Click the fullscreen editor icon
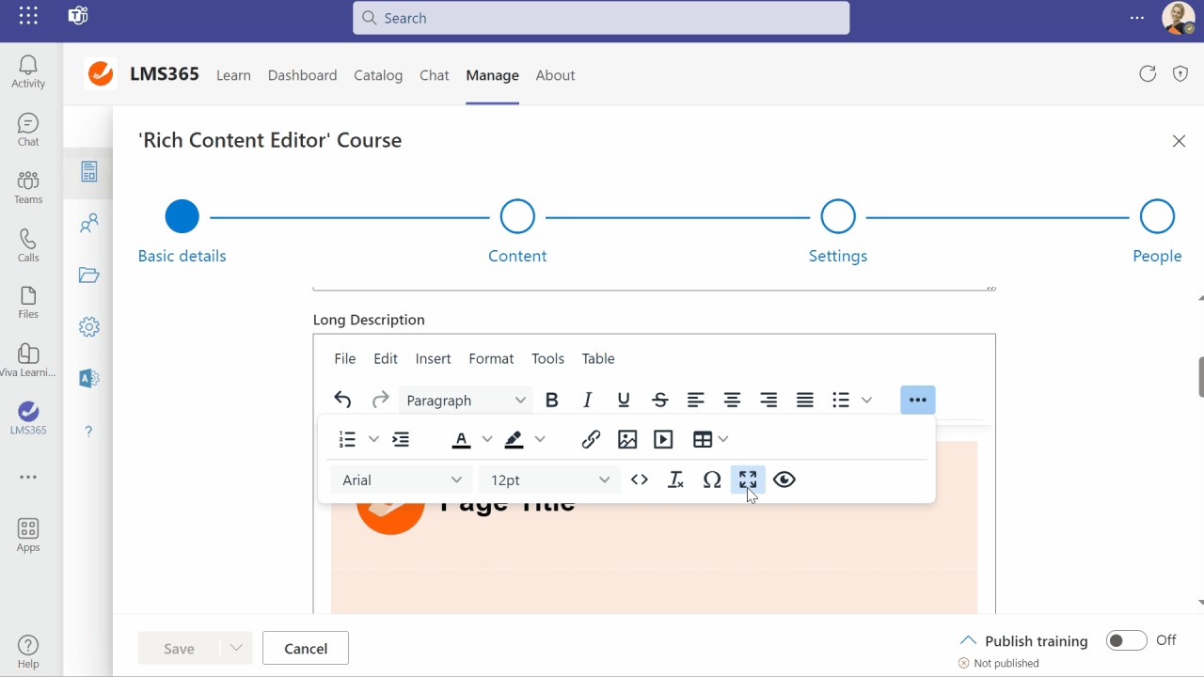This screenshot has width=1204, height=677. [748, 480]
